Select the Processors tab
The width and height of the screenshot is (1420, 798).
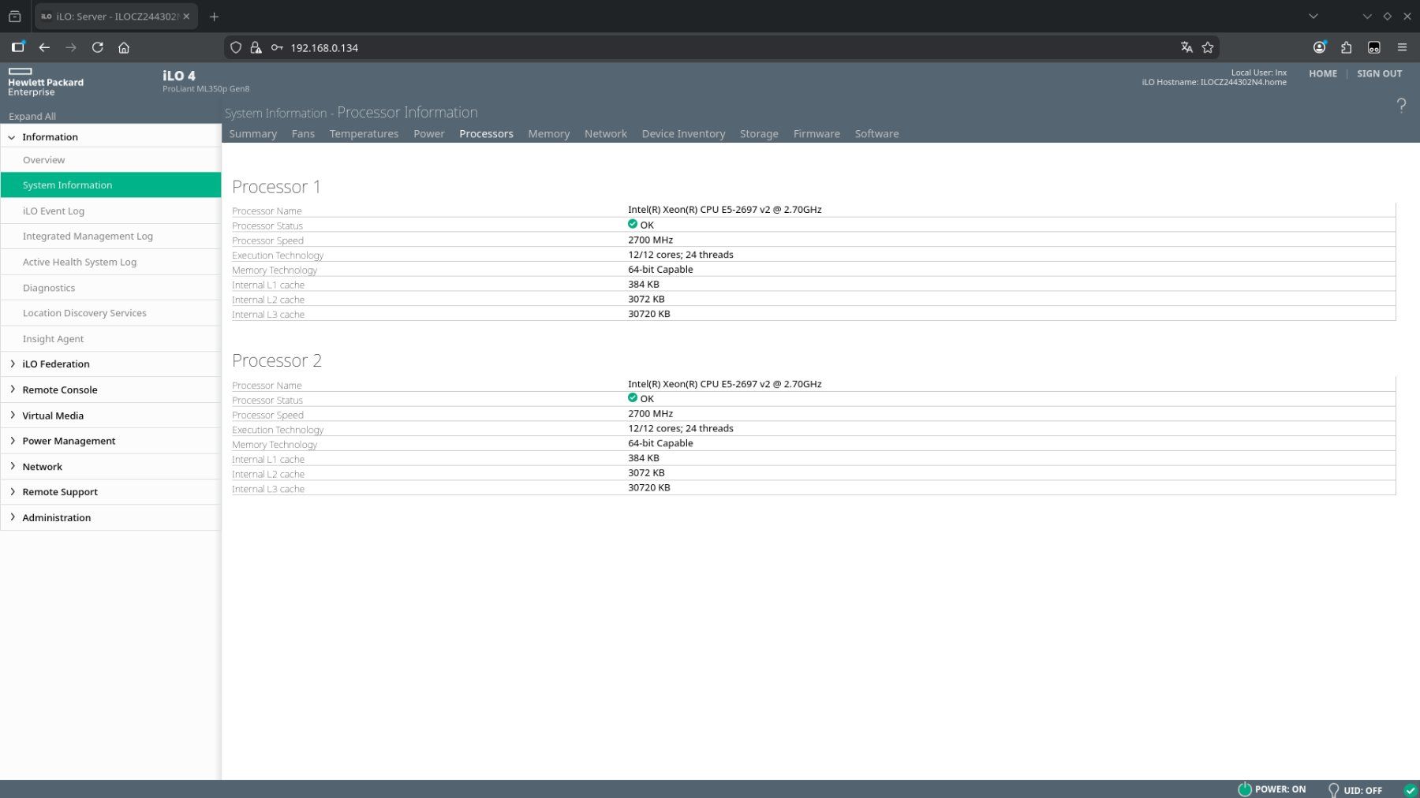pyautogui.click(x=486, y=134)
